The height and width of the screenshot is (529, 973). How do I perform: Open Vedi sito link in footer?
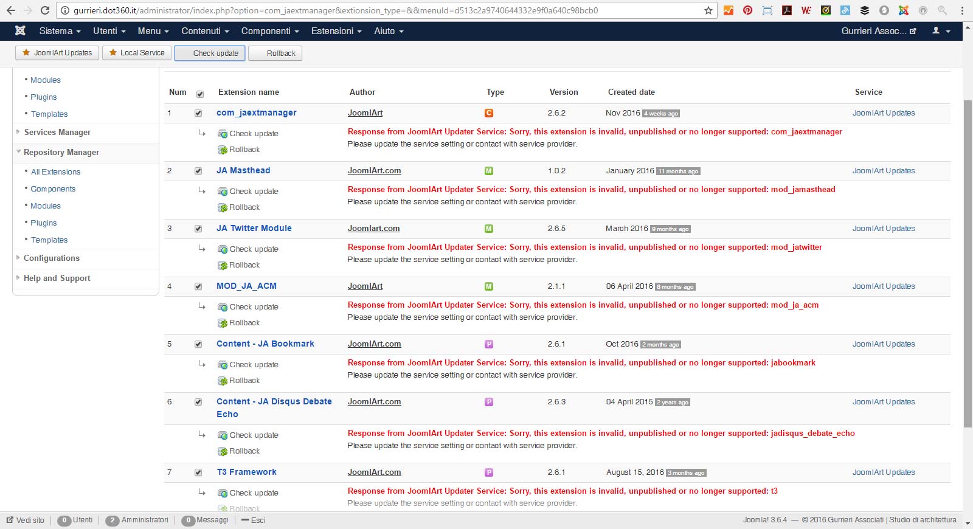[x=25, y=520]
